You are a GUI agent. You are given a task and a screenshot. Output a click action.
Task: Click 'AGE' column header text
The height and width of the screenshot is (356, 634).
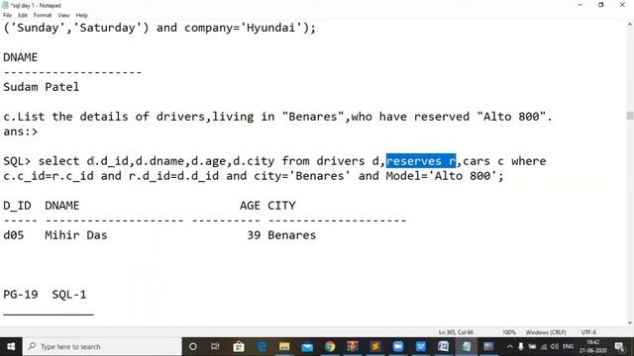tap(250, 206)
